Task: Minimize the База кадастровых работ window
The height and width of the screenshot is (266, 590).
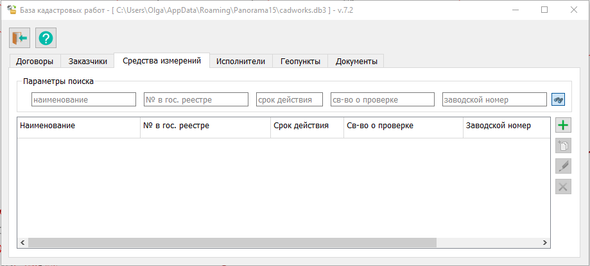Action: point(515,10)
